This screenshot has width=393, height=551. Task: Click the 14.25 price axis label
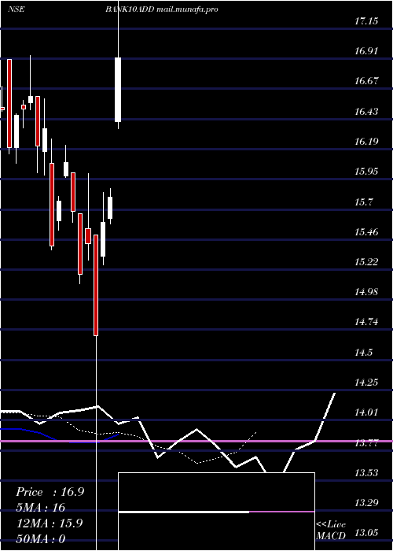(x=366, y=383)
